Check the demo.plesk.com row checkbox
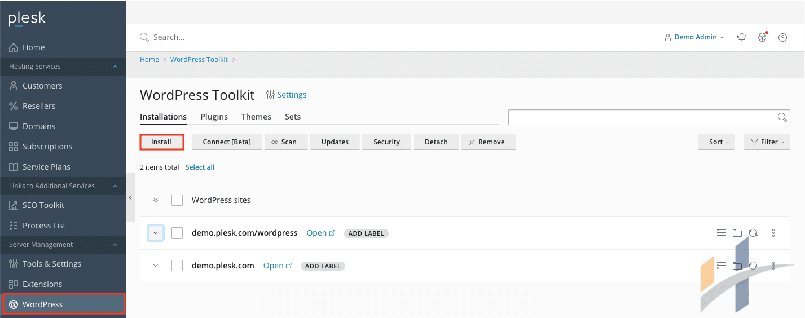The image size is (805, 318). tap(177, 266)
